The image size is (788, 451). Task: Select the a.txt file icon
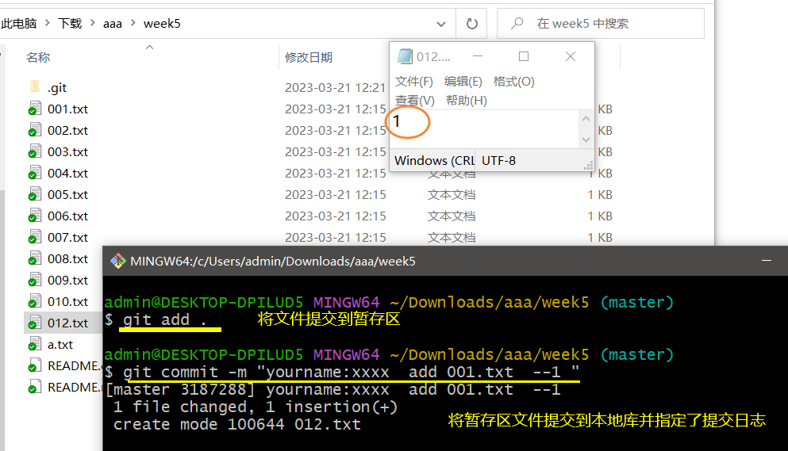point(35,345)
